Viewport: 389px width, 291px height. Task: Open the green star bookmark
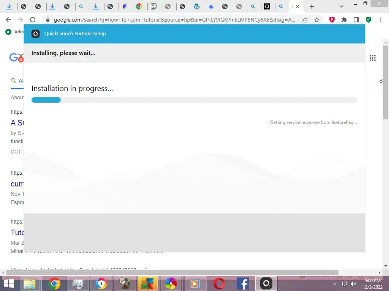(8, 32)
